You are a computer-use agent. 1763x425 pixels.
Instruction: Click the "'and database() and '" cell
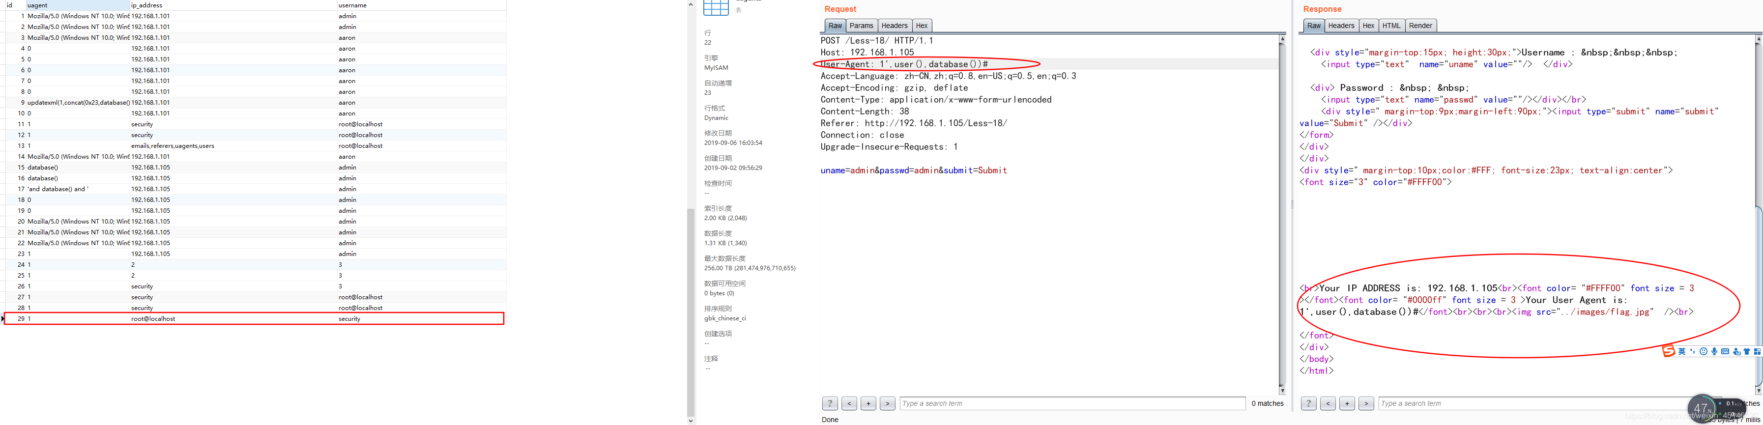click(77, 189)
